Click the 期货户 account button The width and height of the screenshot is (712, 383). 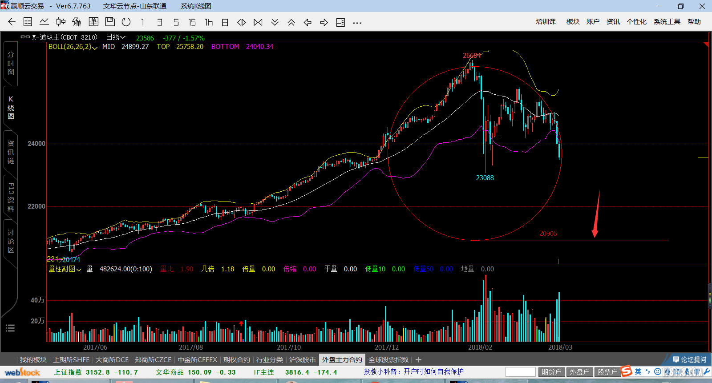point(551,372)
